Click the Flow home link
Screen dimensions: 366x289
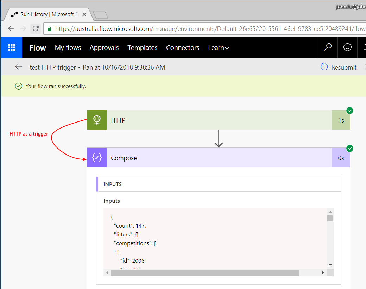[38, 48]
